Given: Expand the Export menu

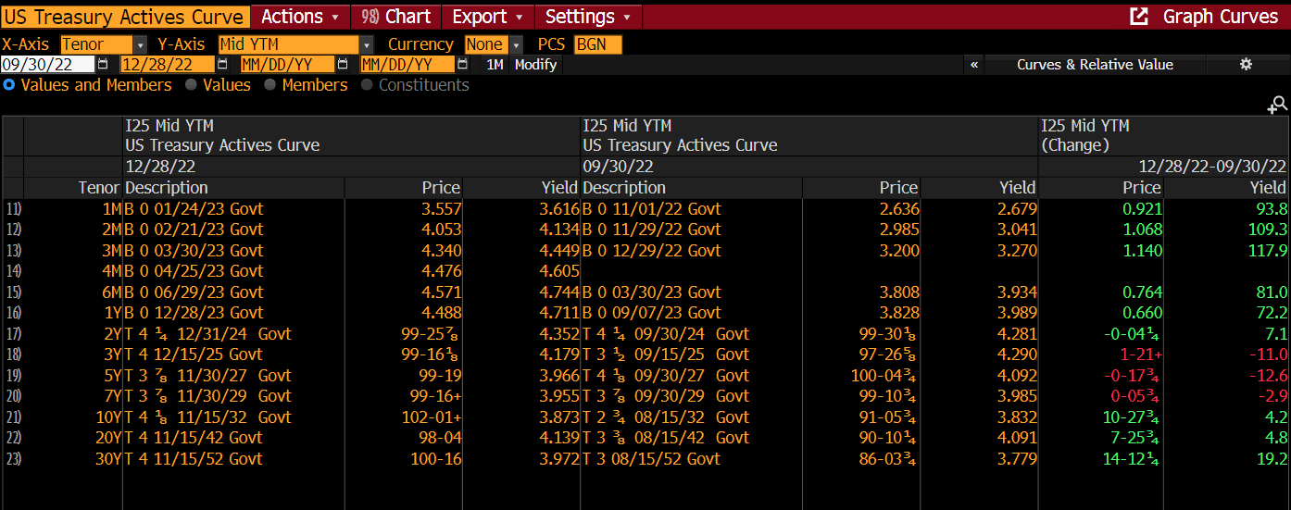Looking at the screenshot, I should point(487,17).
